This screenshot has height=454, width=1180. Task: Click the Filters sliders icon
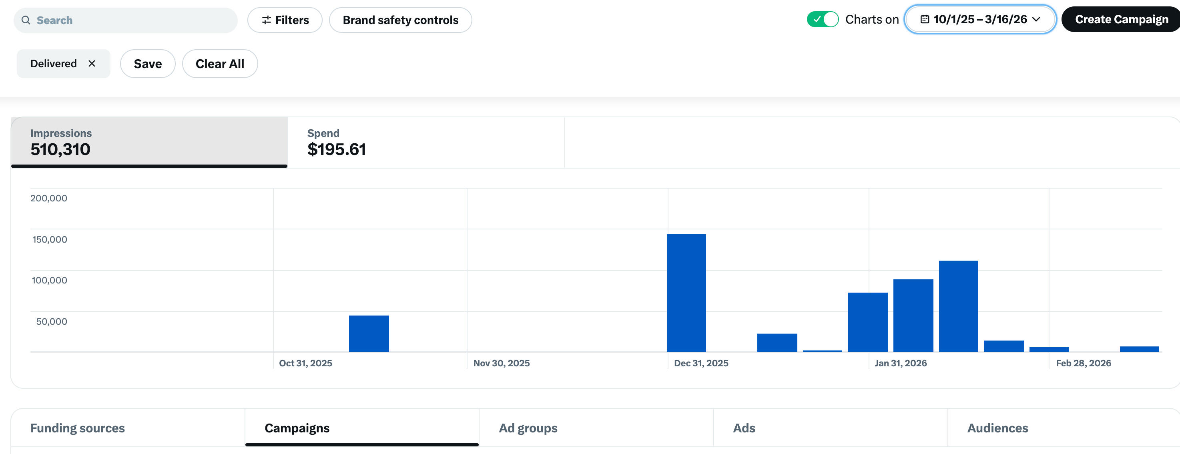[x=266, y=20]
